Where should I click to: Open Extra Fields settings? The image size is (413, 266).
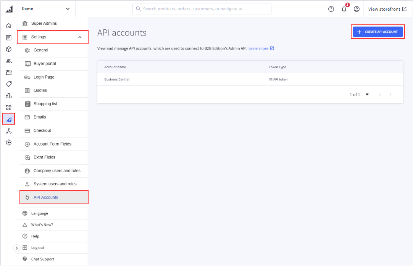(54, 157)
